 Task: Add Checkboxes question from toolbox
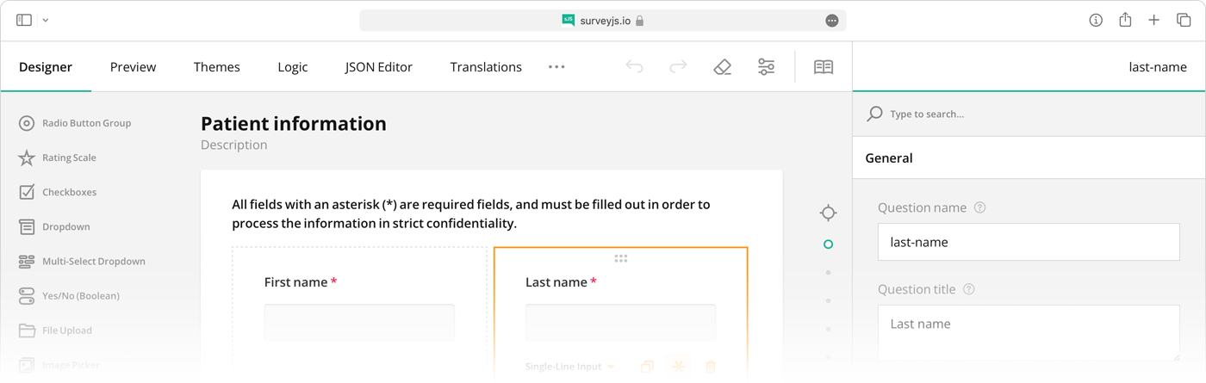pyautogui.click(x=69, y=192)
